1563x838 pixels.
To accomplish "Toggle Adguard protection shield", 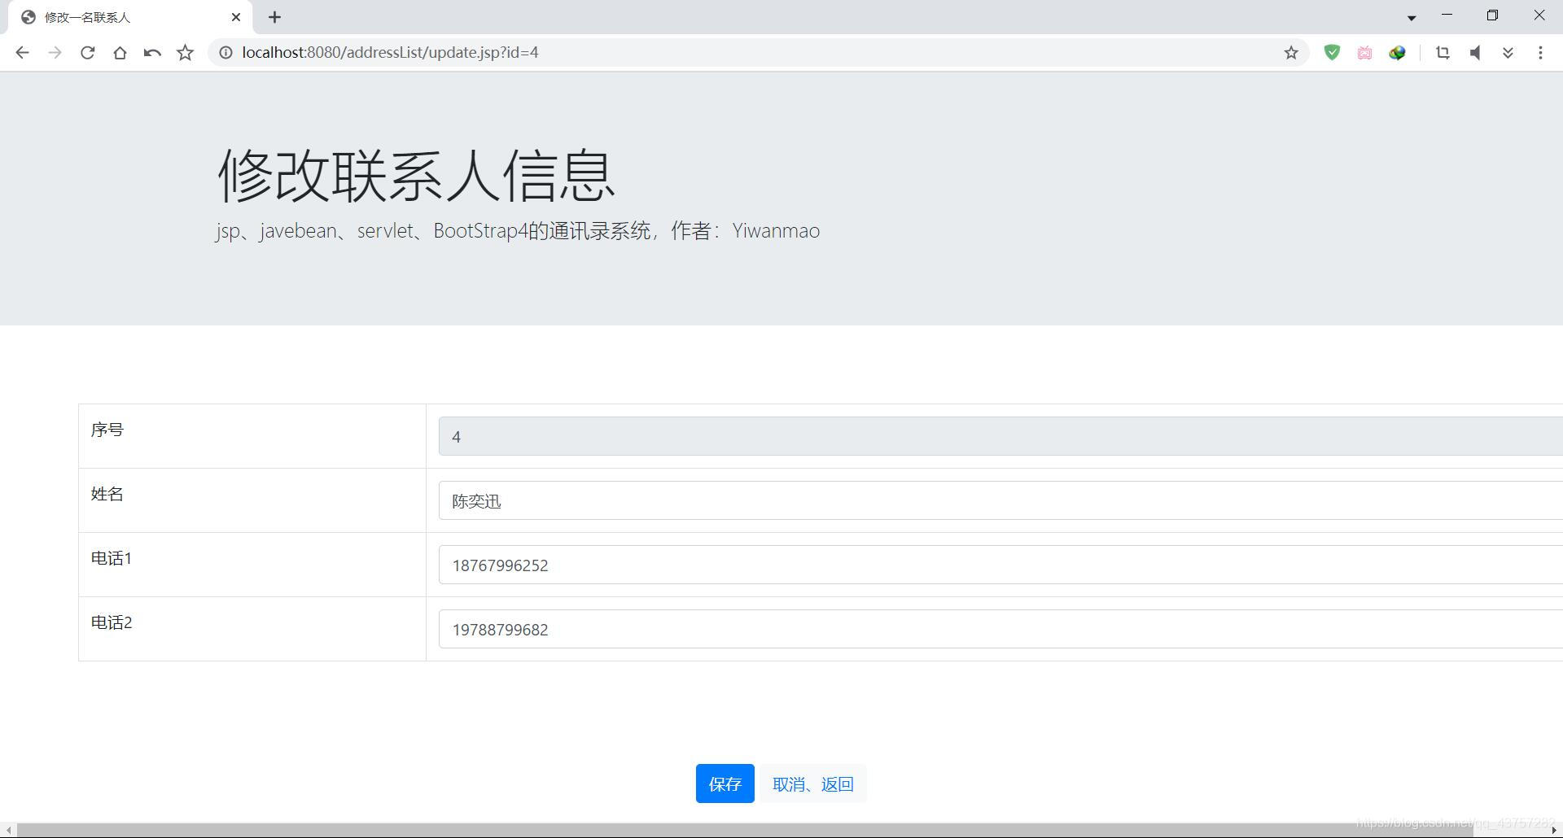I will [1333, 52].
